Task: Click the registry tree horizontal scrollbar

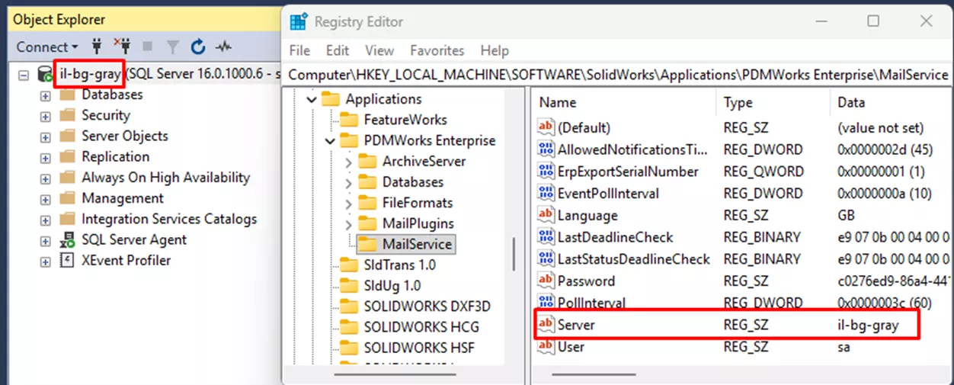Action: pyautogui.click(x=396, y=375)
